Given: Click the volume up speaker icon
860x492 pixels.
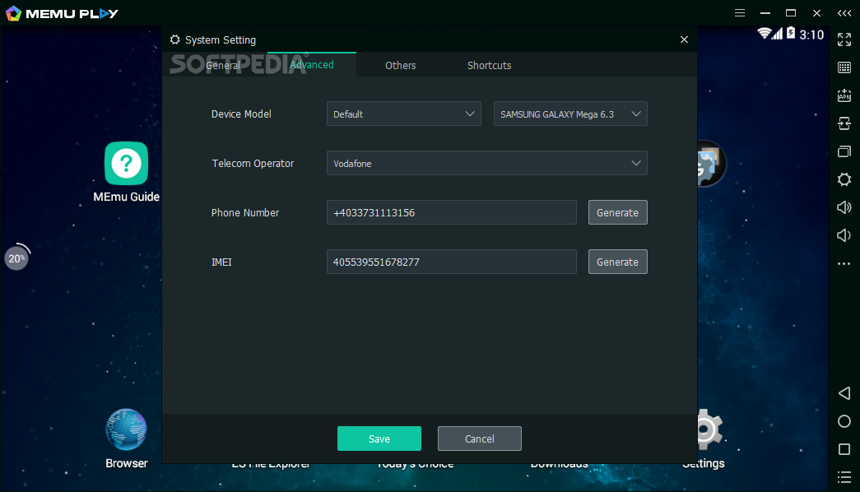Looking at the screenshot, I should (x=844, y=207).
